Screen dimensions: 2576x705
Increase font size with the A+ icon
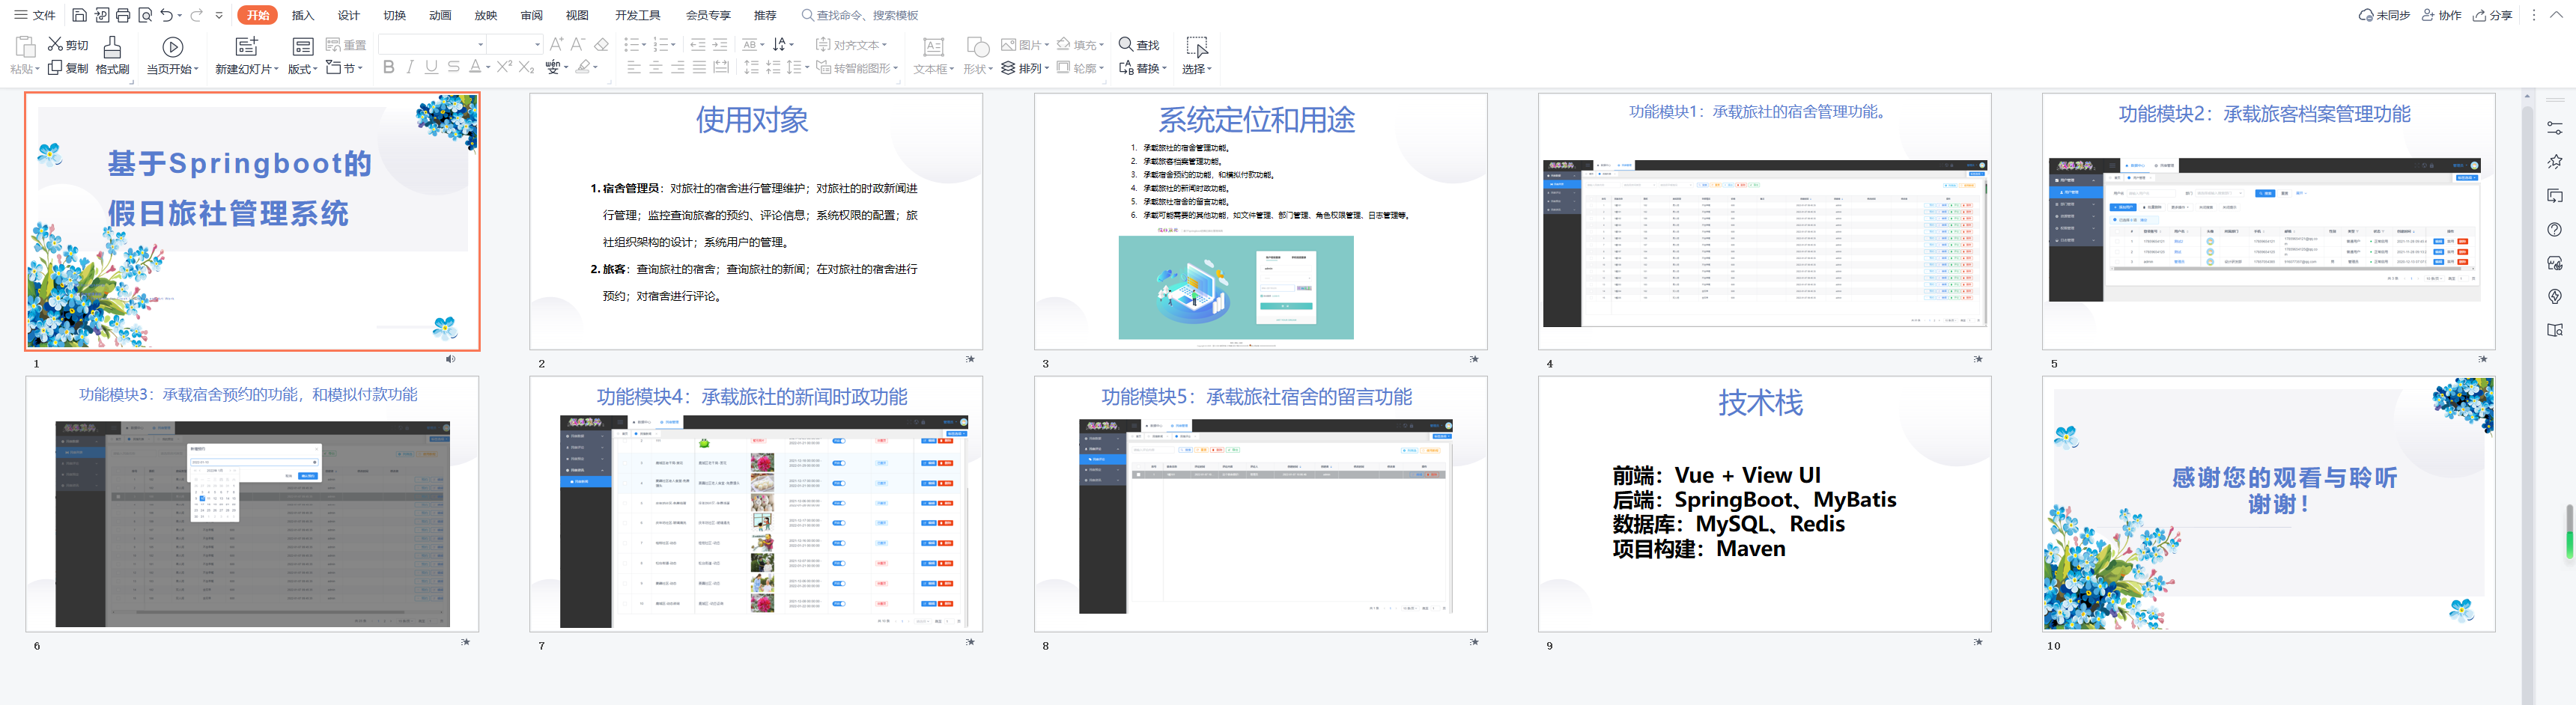(x=557, y=44)
